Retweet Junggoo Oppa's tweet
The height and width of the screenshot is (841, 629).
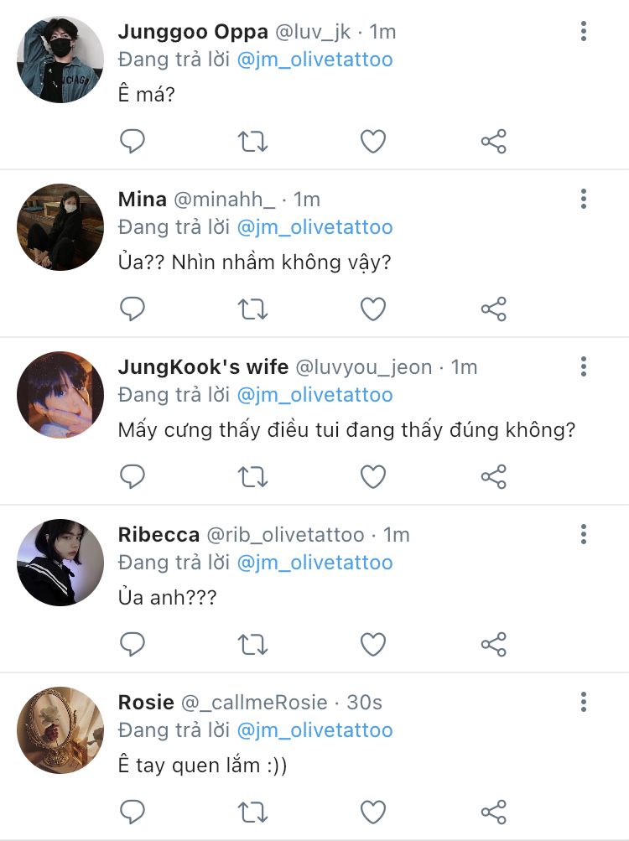tap(252, 142)
